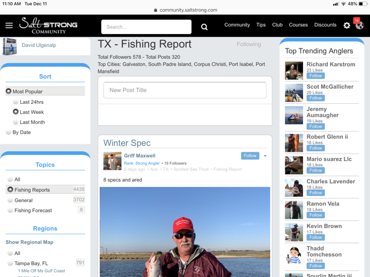370x277 pixels.
Task: Click the search magnifier icon
Action: (x=204, y=27)
